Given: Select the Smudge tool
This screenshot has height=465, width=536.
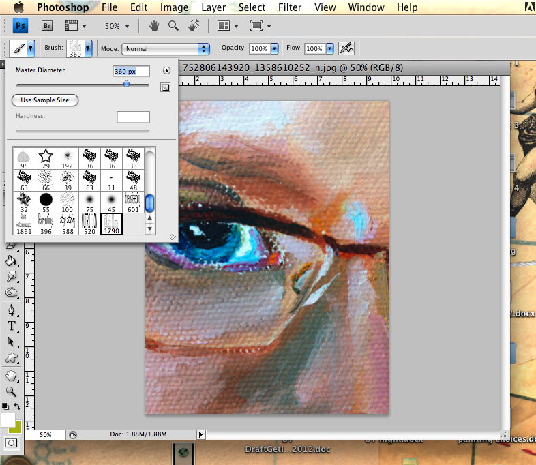Looking at the screenshot, I should click(12, 276).
